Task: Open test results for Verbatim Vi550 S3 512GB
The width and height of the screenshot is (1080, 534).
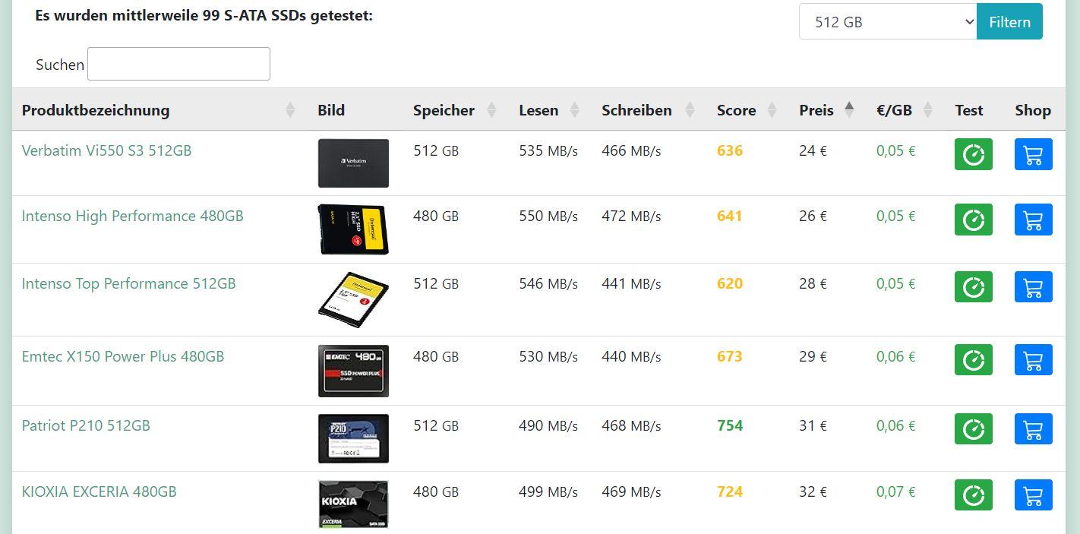Action: (973, 154)
